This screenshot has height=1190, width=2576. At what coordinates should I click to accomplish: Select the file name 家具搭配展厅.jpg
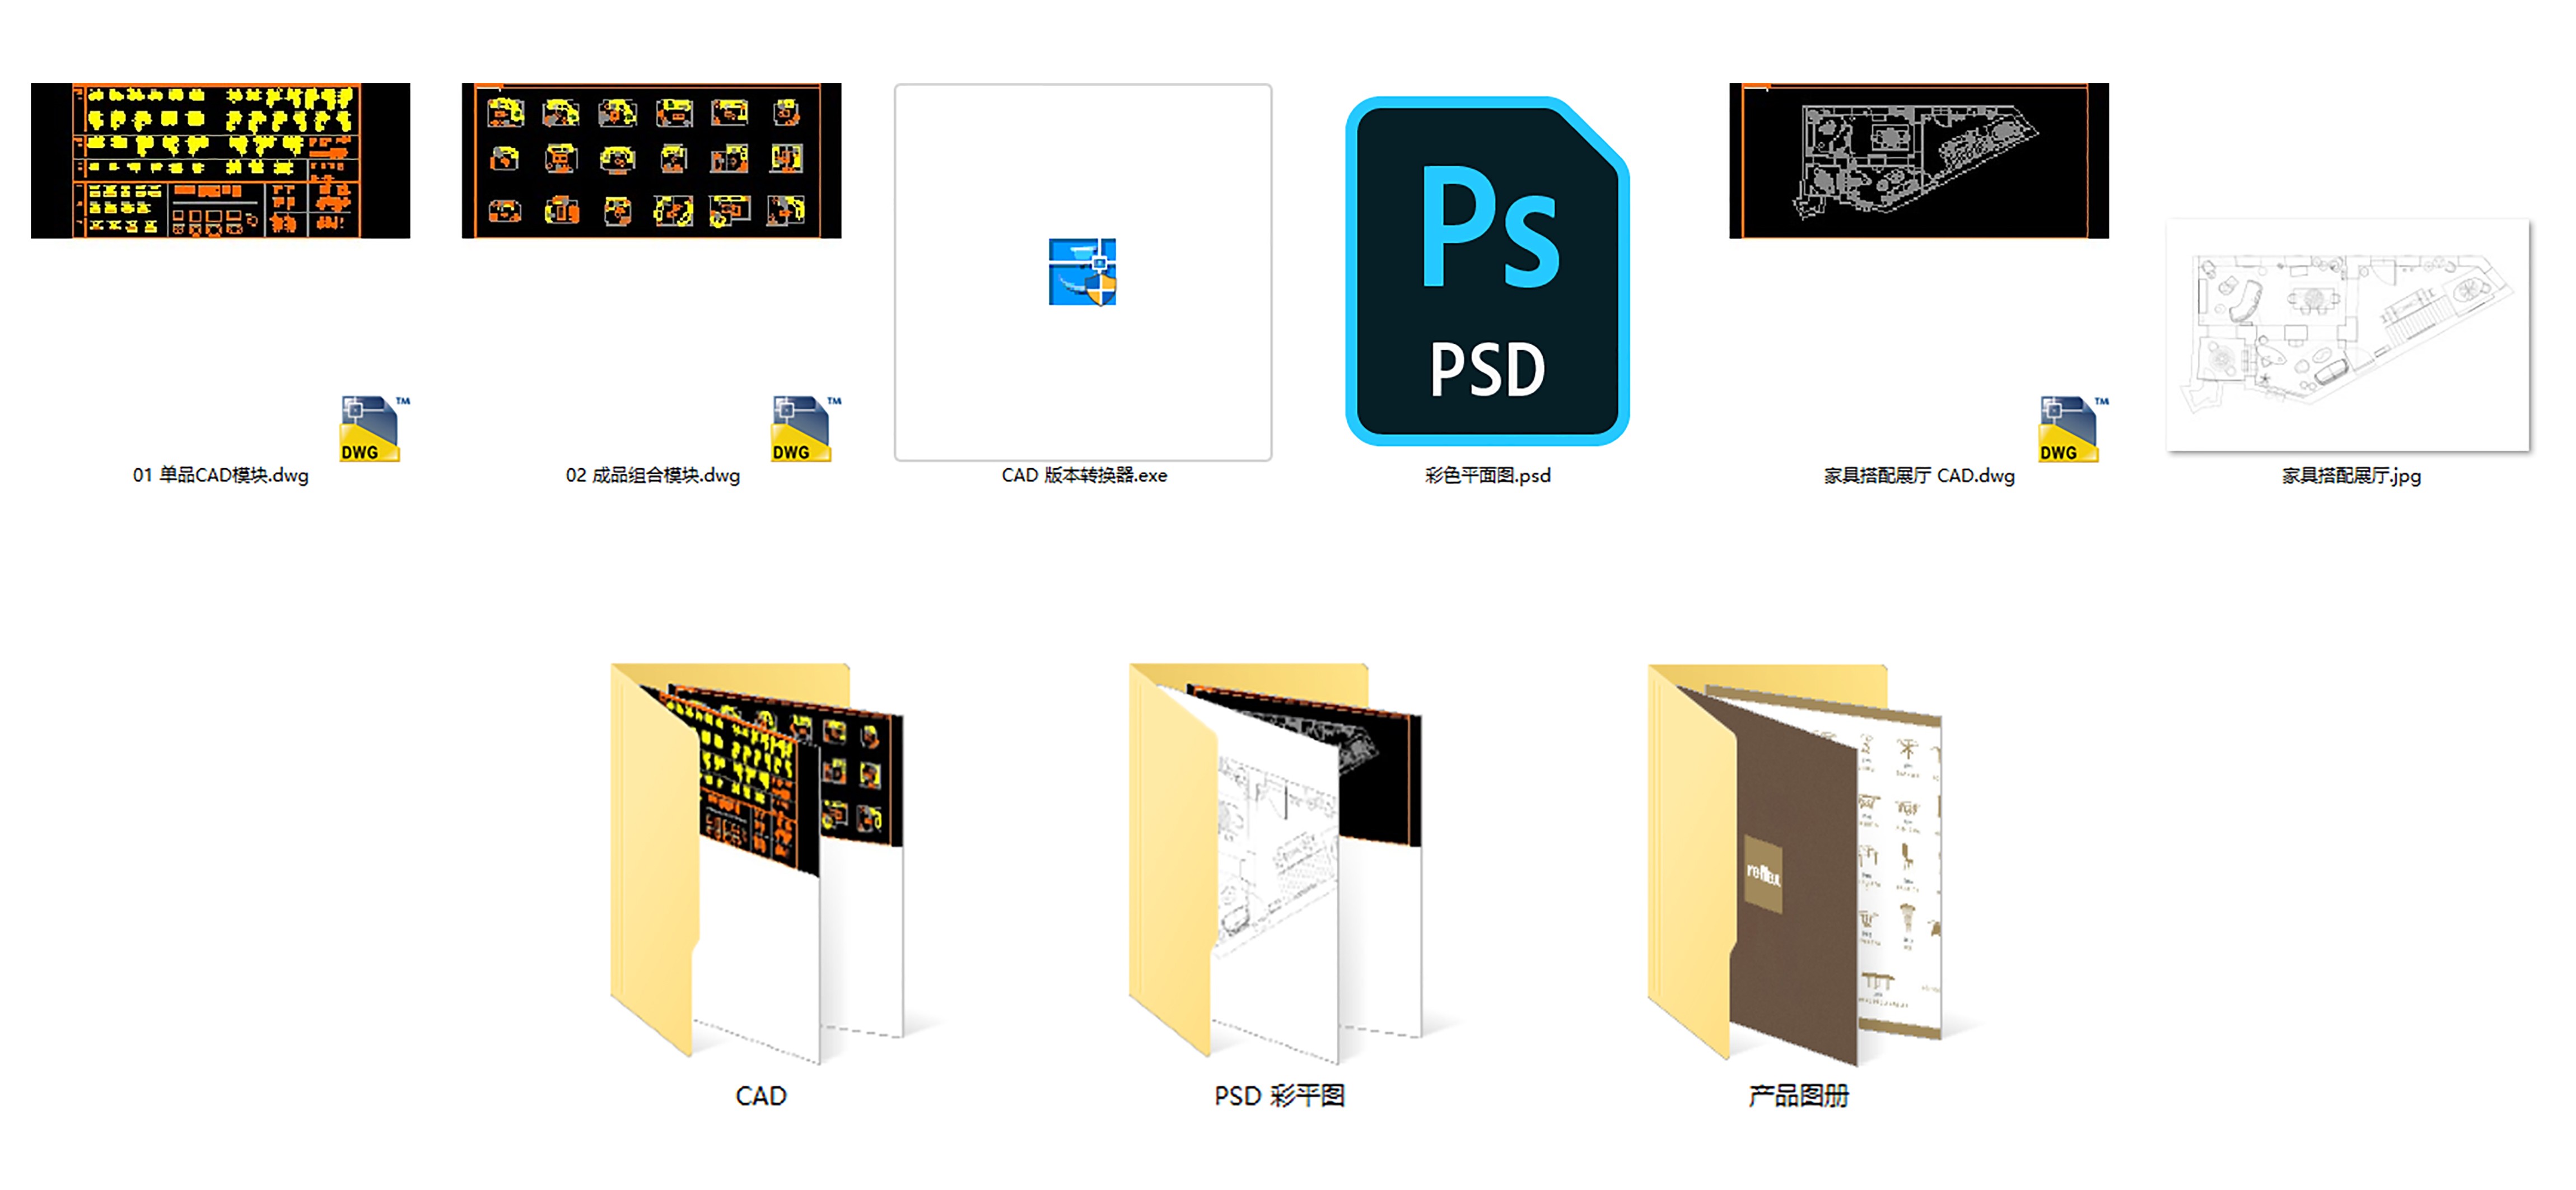2351,476
